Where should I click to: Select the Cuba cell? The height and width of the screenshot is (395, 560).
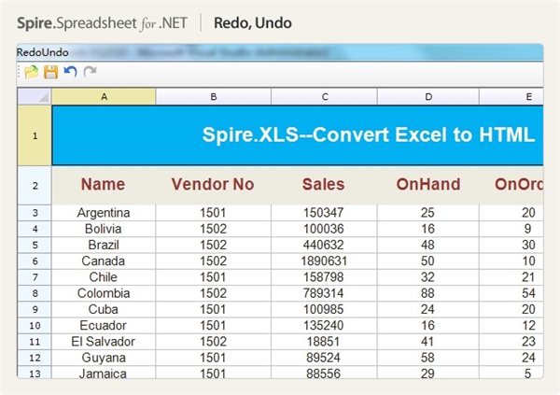tap(104, 310)
